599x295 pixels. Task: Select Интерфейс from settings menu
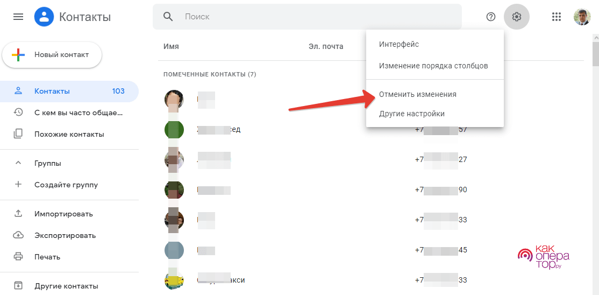[399, 44]
